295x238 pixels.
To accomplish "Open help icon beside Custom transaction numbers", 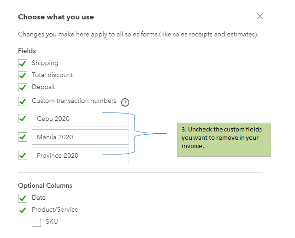I will (125, 102).
